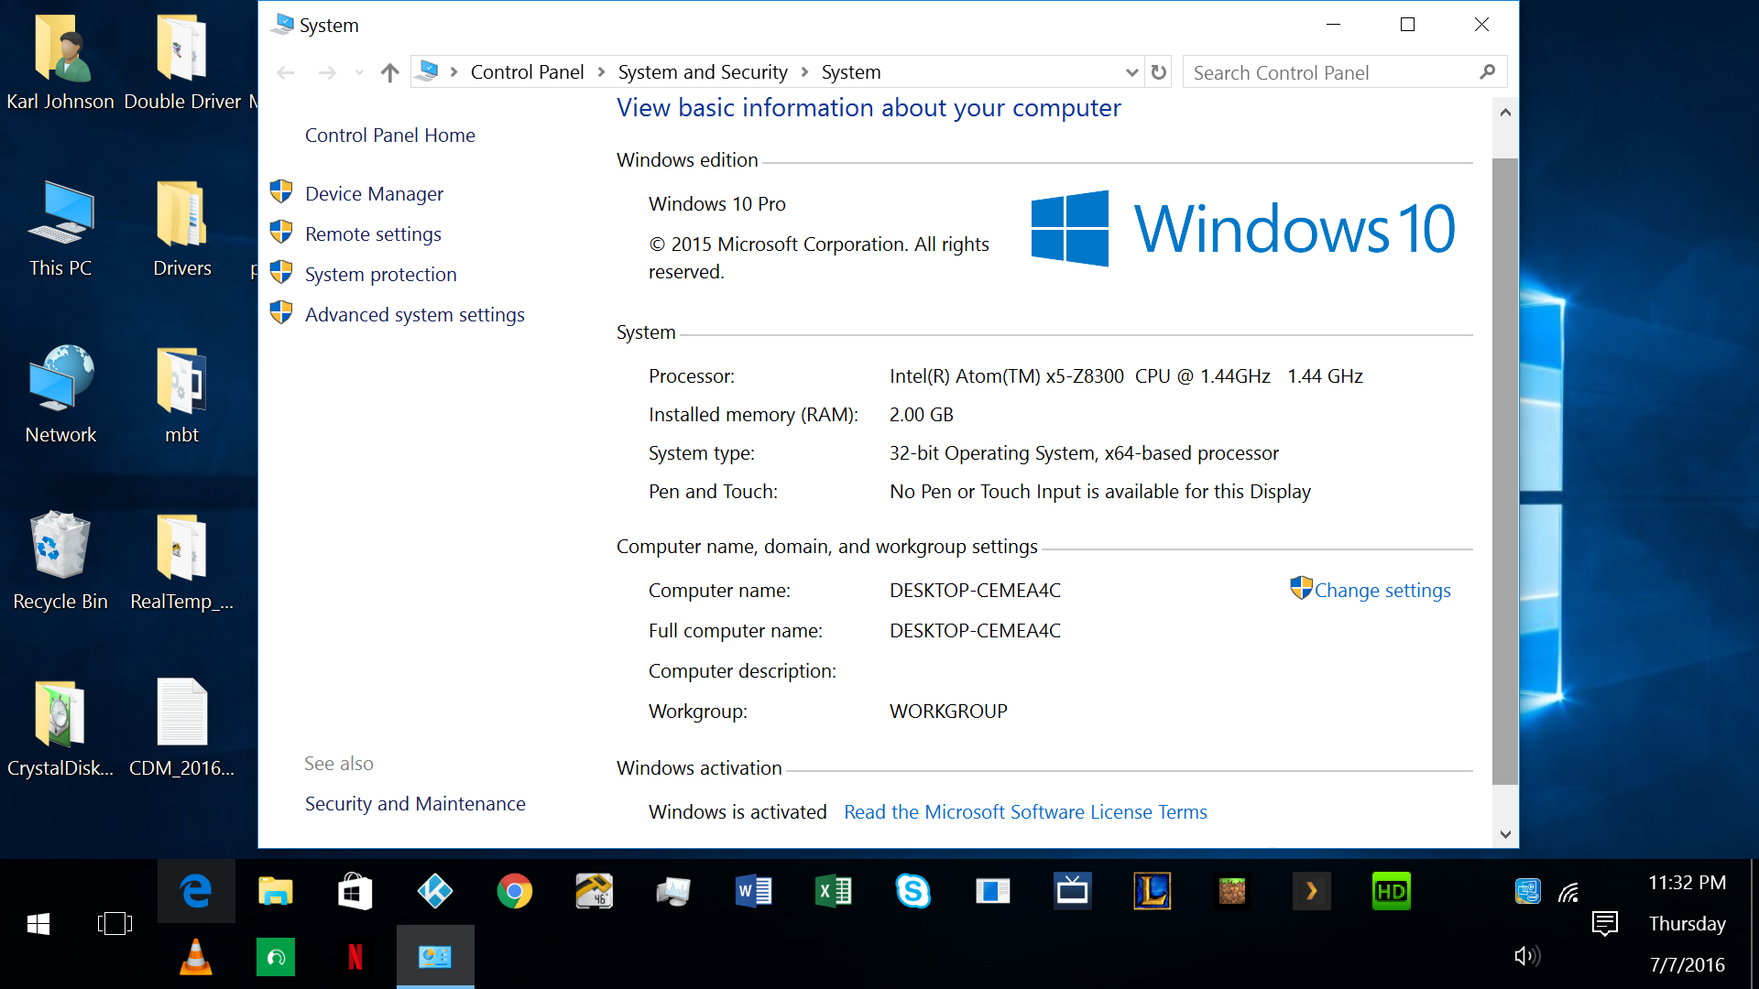
Task: Open the green headphones app taskbar icon
Action: click(x=276, y=957)
